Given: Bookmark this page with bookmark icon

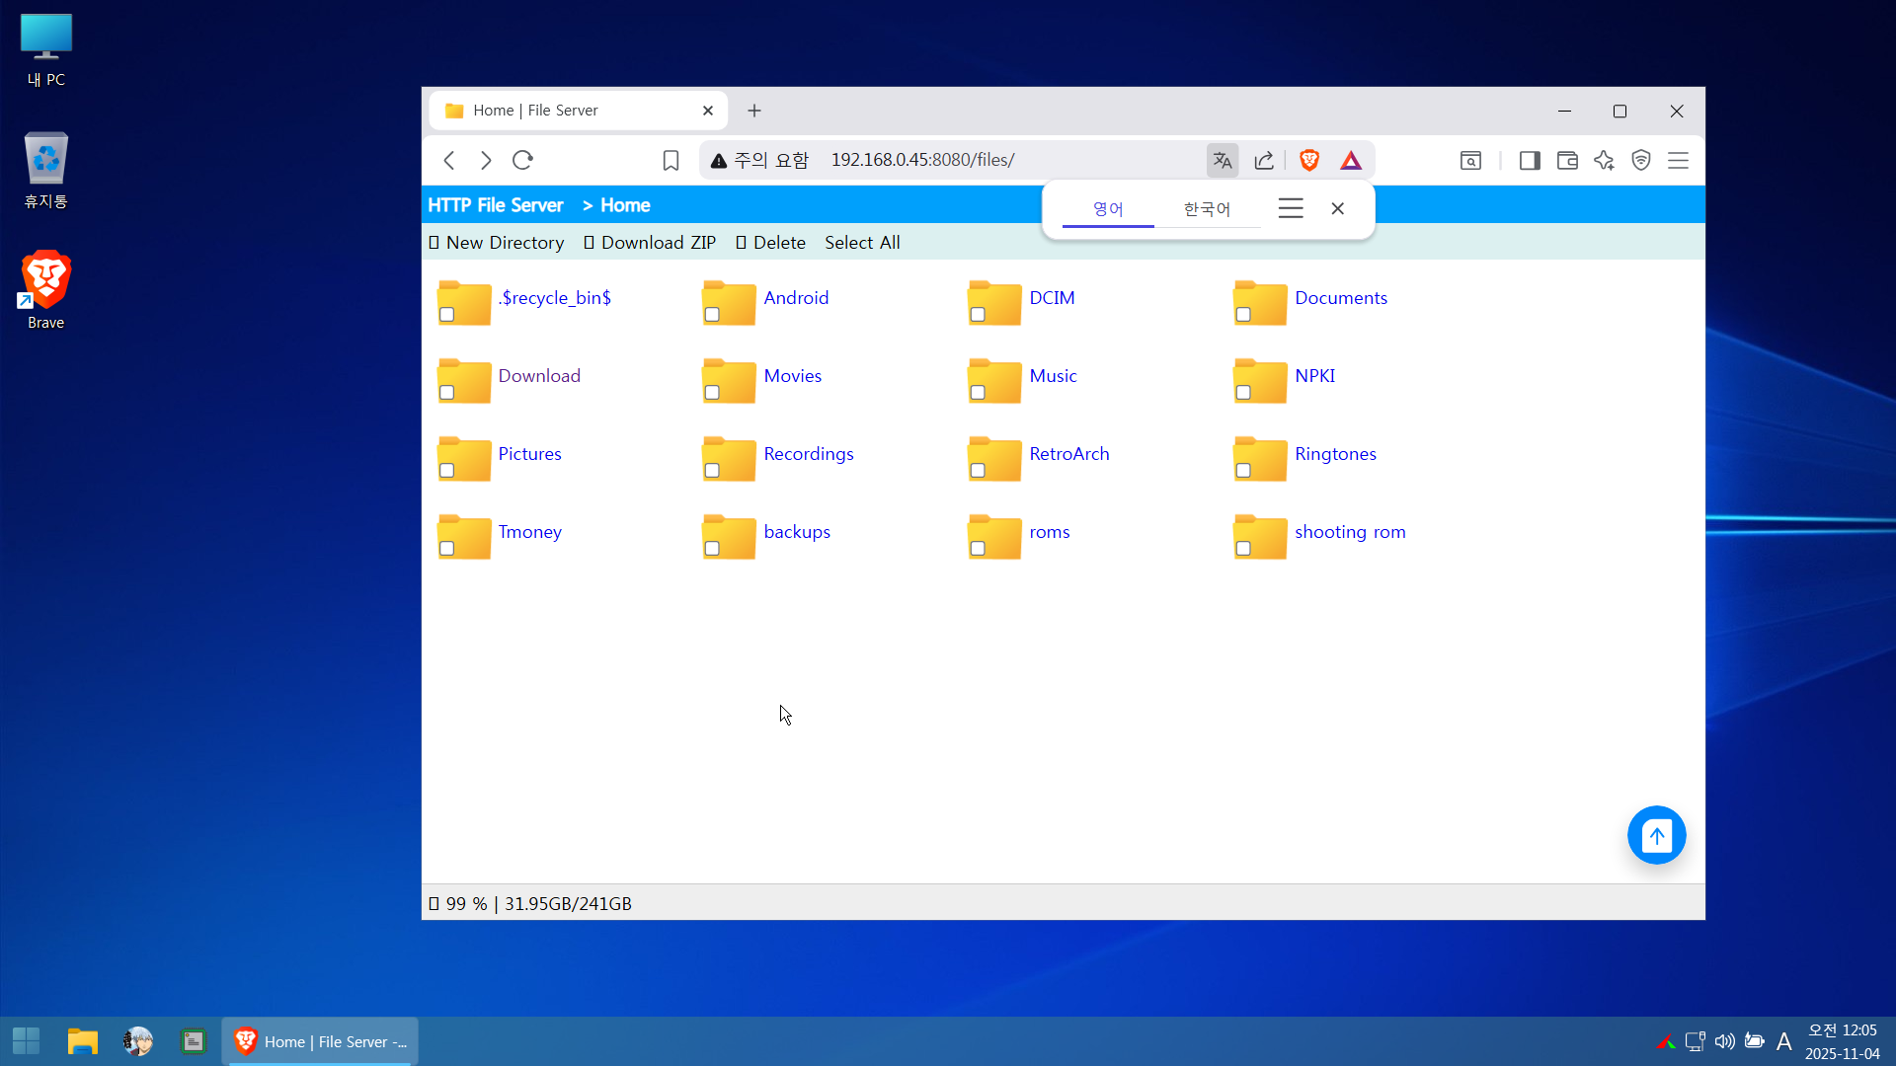Looking at the screenshot, I should (x=671, y=160).
